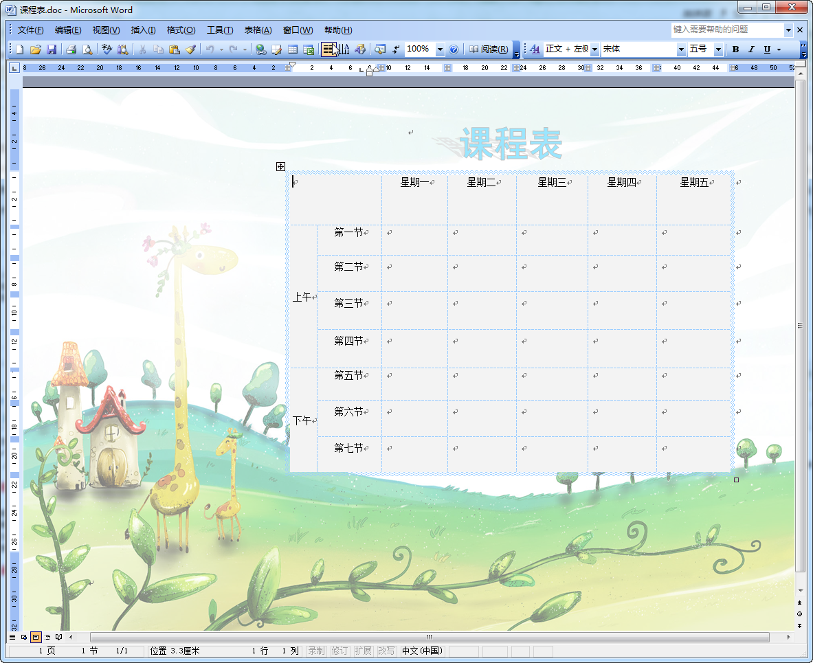The width and height of the screenshot is (813, 663).
Task: Open the 窗口(W) menu
Action: 298,30
